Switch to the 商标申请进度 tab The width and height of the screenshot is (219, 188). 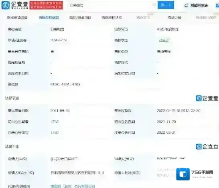click(17, 18)
